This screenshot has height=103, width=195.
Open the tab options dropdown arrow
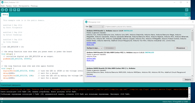[x=186, y=14]
